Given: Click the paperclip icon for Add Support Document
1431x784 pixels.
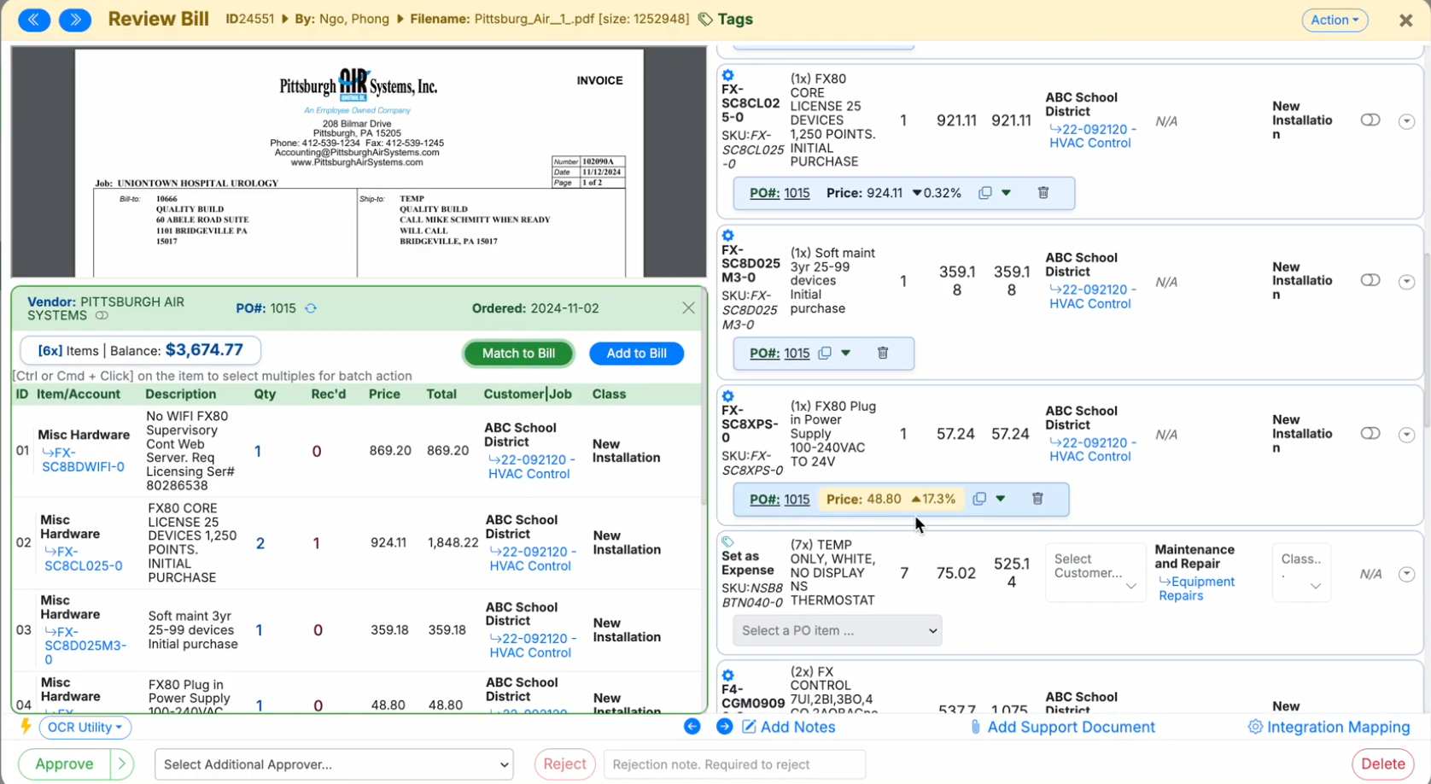Looking at the screenshot, I should 975,727.
